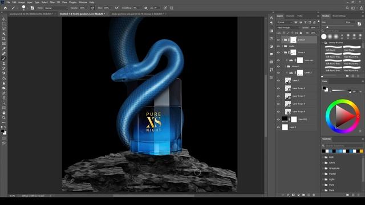Add a layer style with the fx icon
The height and width of the screenshot is (205, 365).
tap(288, 195)
